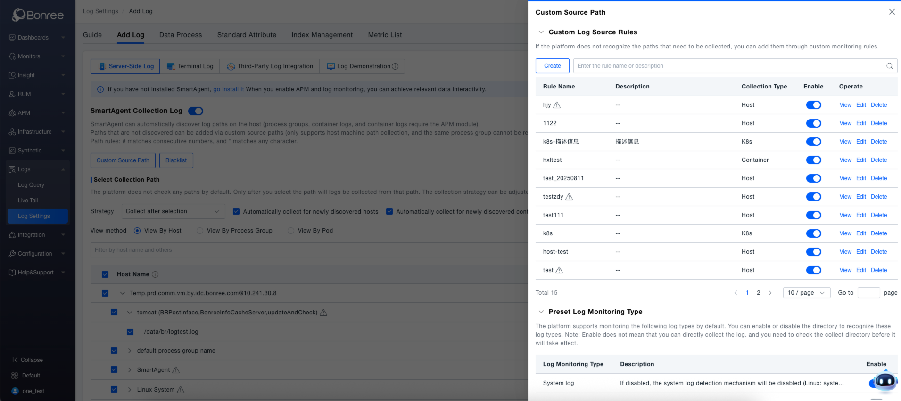Disable the k8s-描述信息 rule toggle
This screenshot has height=401, width=901.
pyautogui.click(x=813, y=142)
